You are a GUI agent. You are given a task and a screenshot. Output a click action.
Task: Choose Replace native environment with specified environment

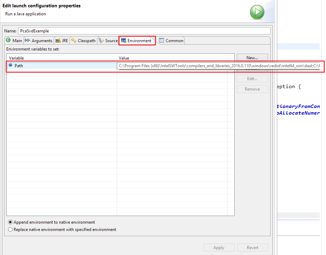(10, 230)
